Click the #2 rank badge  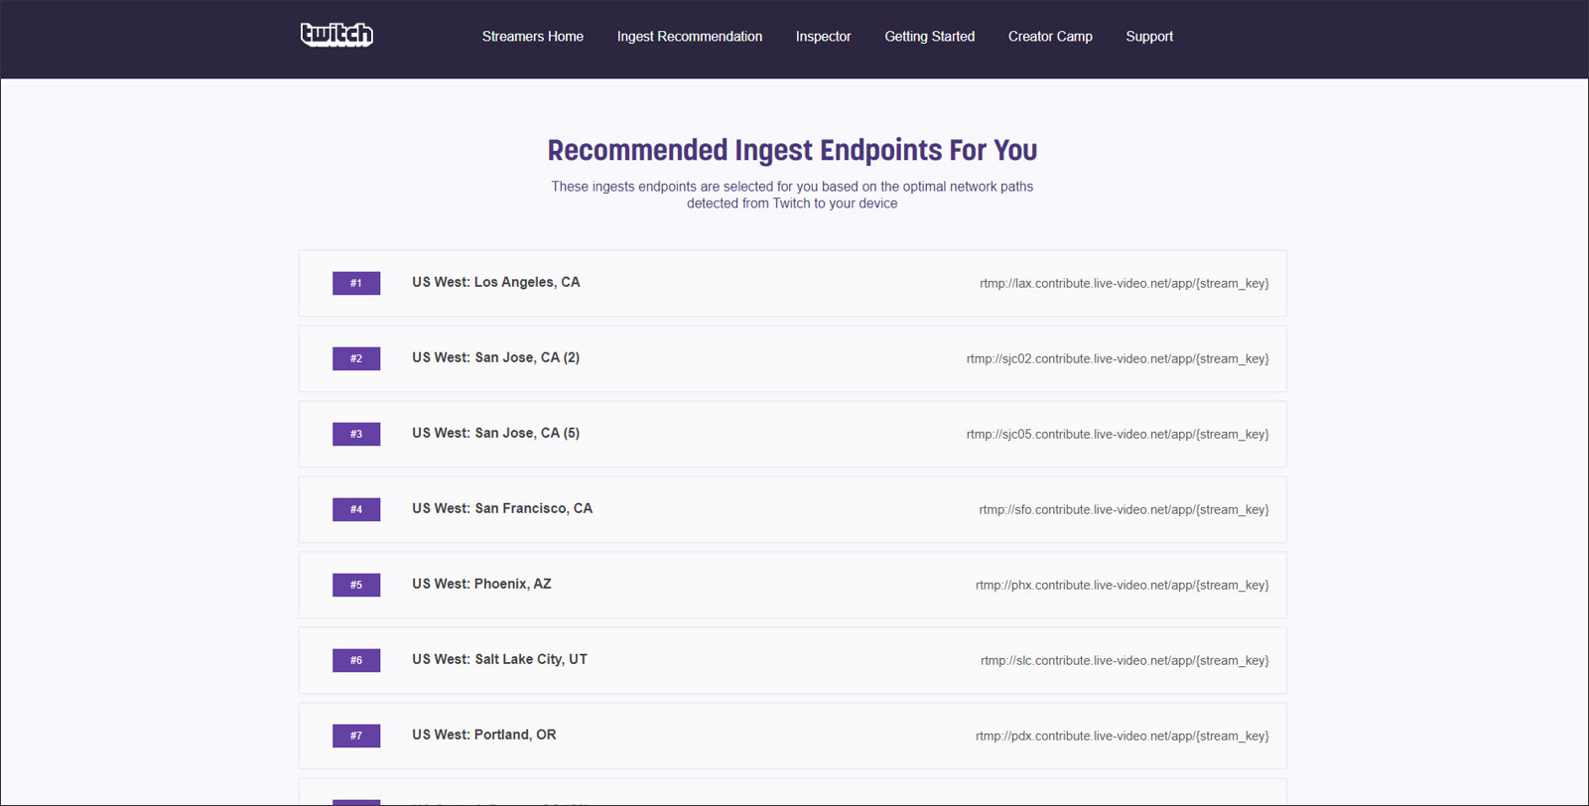pos(356,358)
